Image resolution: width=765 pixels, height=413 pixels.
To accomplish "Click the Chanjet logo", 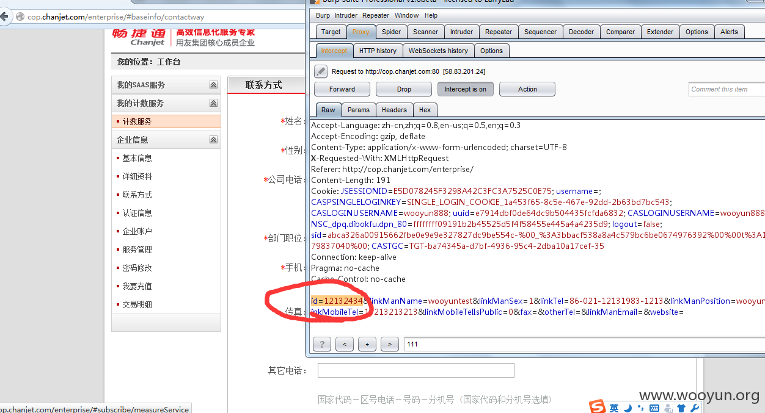I will (x=139, y=37).
